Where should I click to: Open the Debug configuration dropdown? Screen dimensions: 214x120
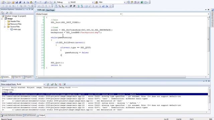[x=69, y=2]
